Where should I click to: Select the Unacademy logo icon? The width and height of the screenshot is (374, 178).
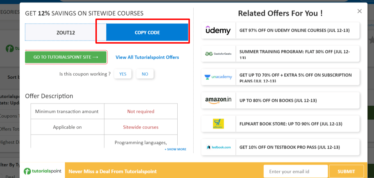(x=218, y=77)
